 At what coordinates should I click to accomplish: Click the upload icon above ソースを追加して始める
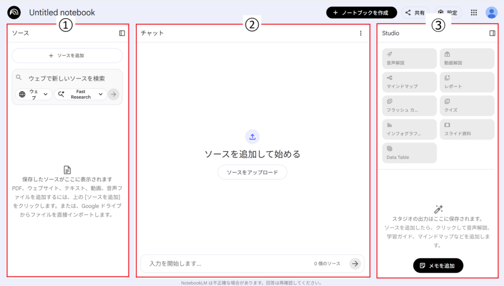tap(252, 137)
